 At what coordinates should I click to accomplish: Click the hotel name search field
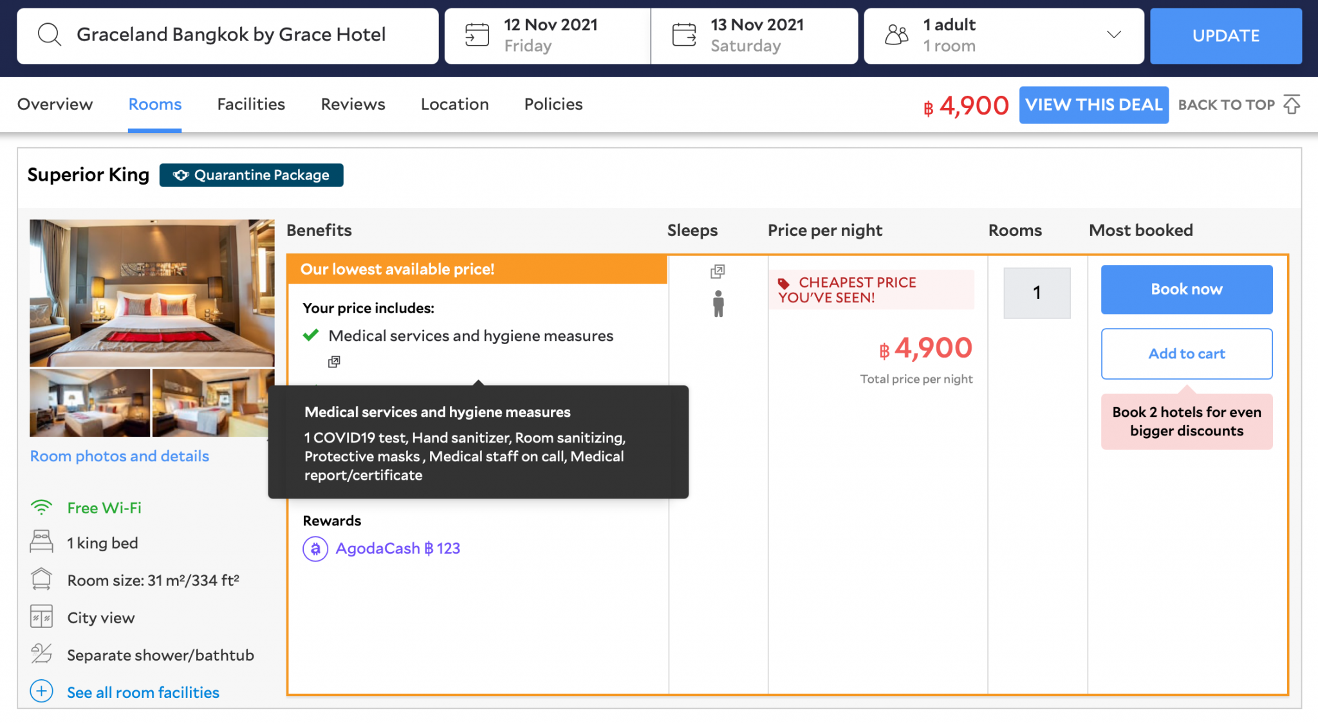click(x=228, y=36)
